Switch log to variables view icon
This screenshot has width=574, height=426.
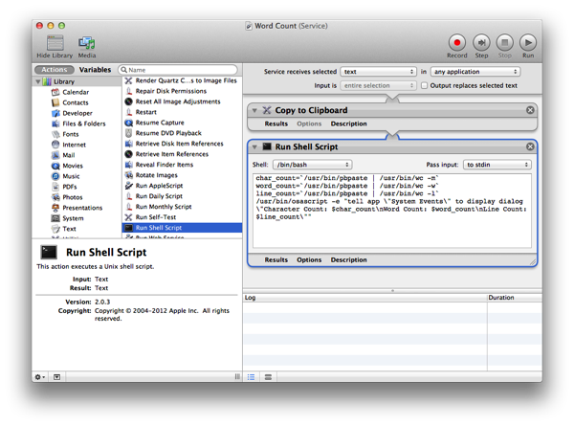click(268, 377)
